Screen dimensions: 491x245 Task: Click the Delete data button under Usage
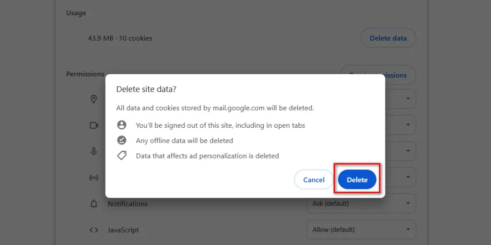coord(388,38)
